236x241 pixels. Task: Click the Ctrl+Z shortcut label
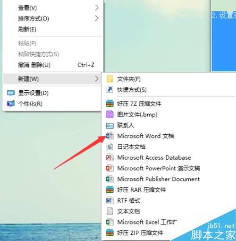(86, 65)
